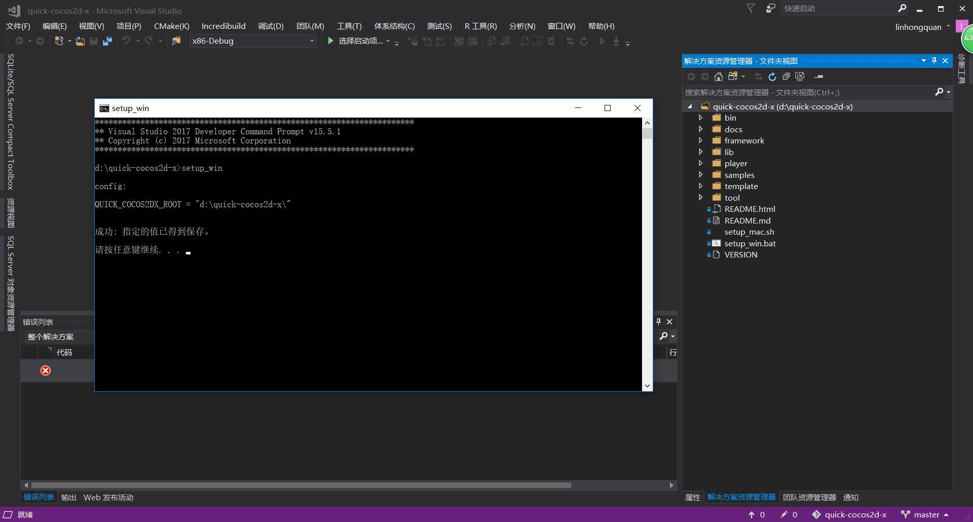
Task: Click the quick-cocos2d-x repository in the status bar
Action: coord(849,514)
